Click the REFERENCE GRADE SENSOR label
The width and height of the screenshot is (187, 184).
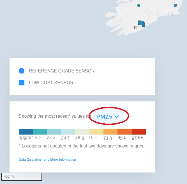pyautogui.click(x=62, y=71)
